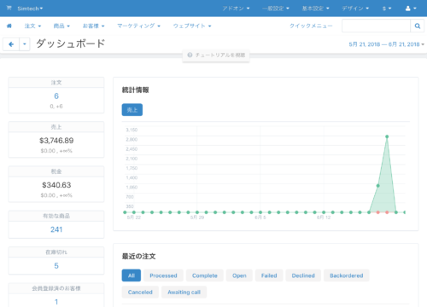Expand the ウェブサイト navigation menu
This screenshot has width=427, height=307.
tap(192, 26)
